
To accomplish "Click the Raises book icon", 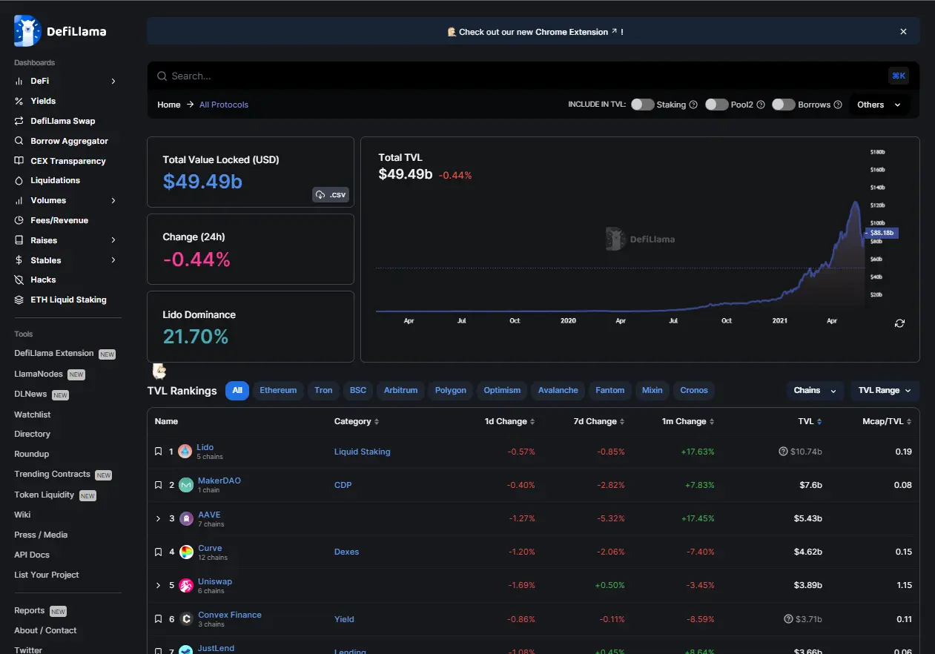I will click(19, 240).
